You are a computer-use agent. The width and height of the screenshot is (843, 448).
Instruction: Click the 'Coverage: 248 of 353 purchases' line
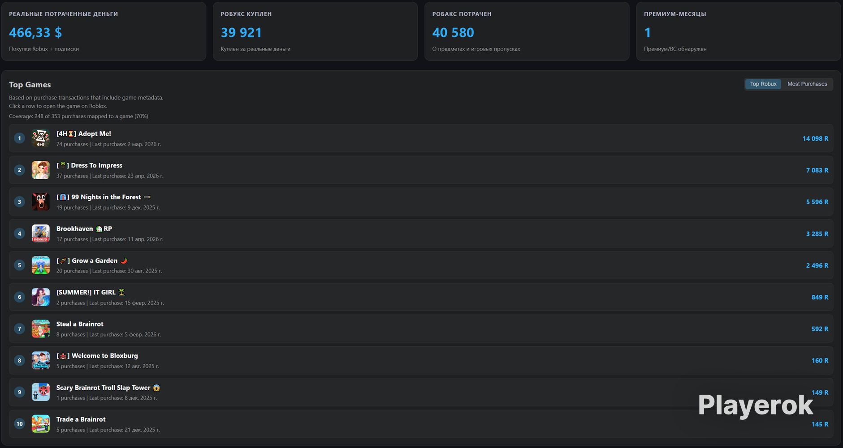78,116
